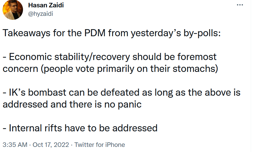Viewport: 253px width, 152px height.
Task: Select the word 'foremost' in the tweet
Action: [x=197, y=57]
